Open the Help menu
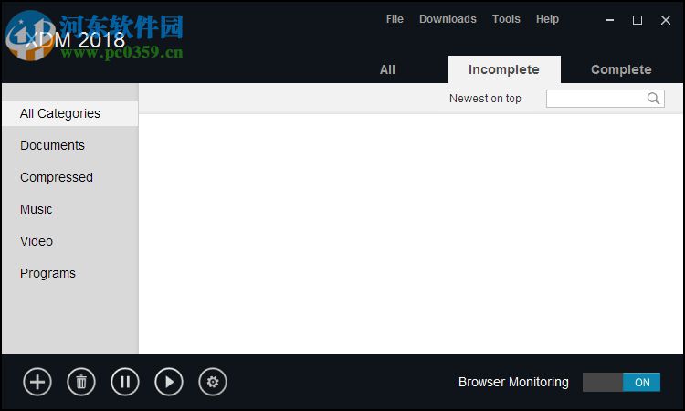The width and height of the screenshot is (685, 411). [x=547, y=19]
